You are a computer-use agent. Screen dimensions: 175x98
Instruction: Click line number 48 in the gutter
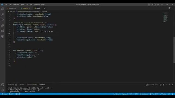[9, 51]
